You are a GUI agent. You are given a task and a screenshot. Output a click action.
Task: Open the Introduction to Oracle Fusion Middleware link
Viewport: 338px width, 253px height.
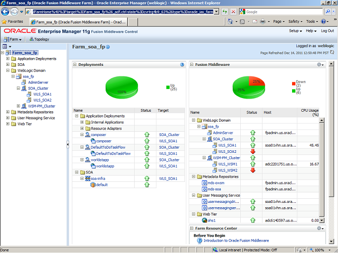[x=237, y=240]
